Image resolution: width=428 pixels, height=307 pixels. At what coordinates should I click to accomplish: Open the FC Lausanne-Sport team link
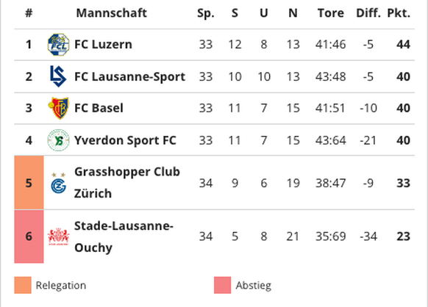coord(130,76)
